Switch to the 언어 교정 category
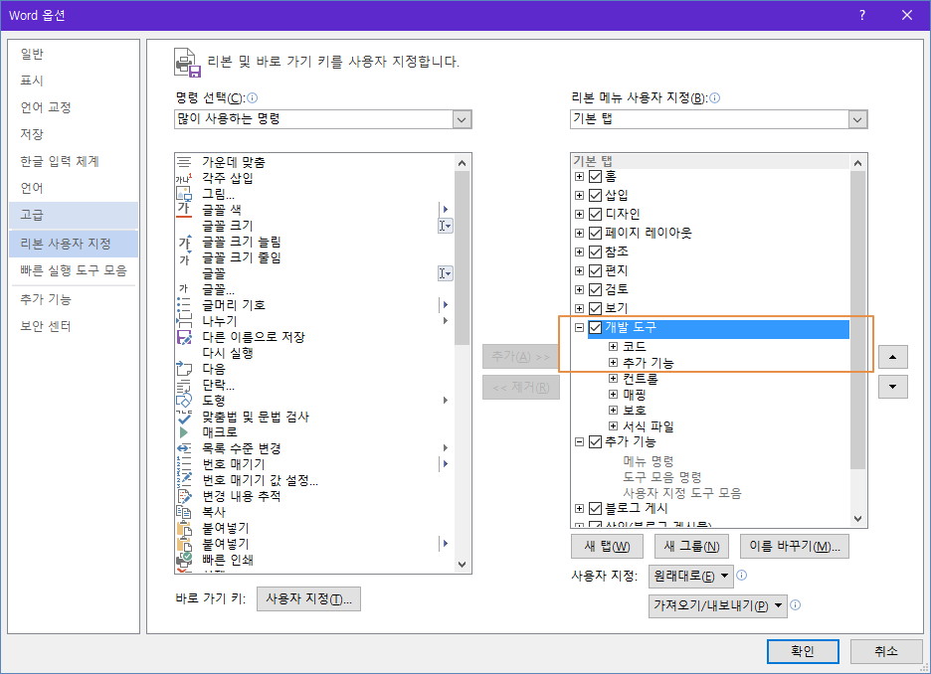The image size is (931, 674). click(x=74, y=107)
